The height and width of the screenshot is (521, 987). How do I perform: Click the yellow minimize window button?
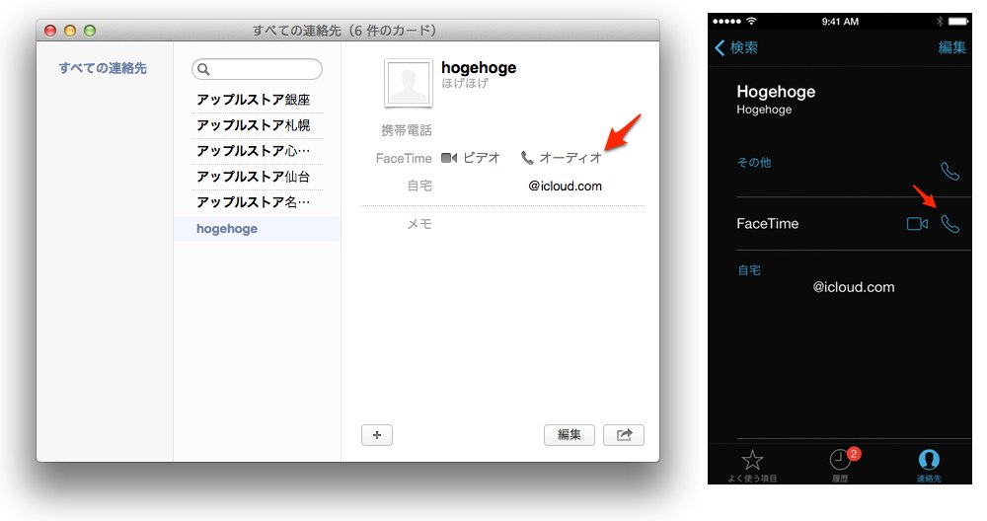(70, 31)
